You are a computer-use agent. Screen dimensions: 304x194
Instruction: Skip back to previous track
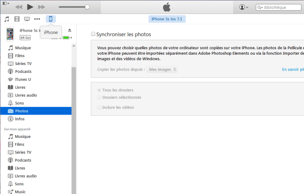point(19,7)
